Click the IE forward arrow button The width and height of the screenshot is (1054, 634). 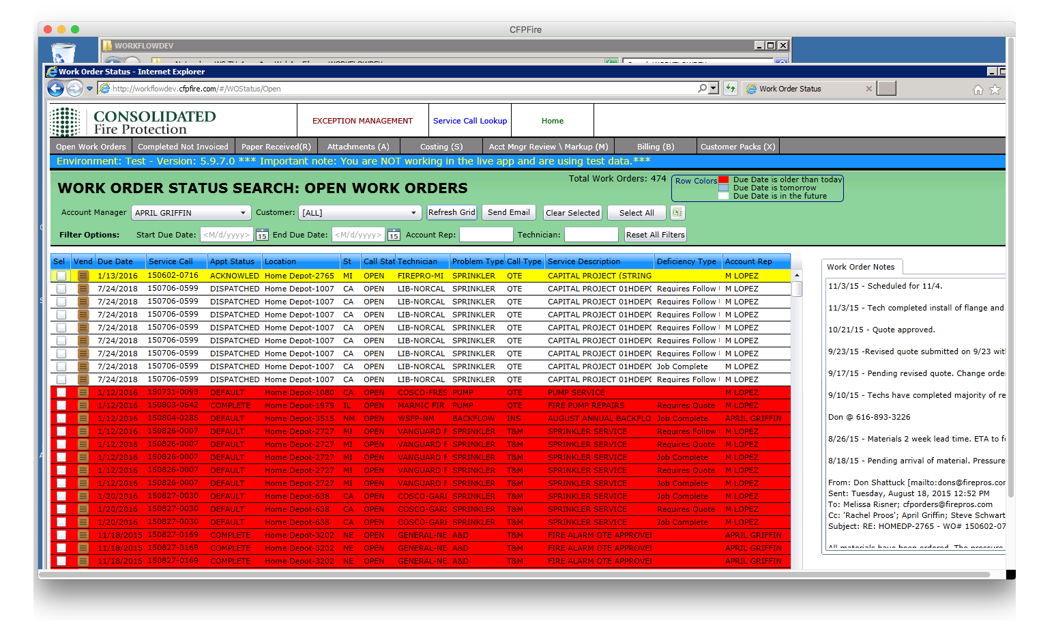pyautogui.click(x=74, y=88)
